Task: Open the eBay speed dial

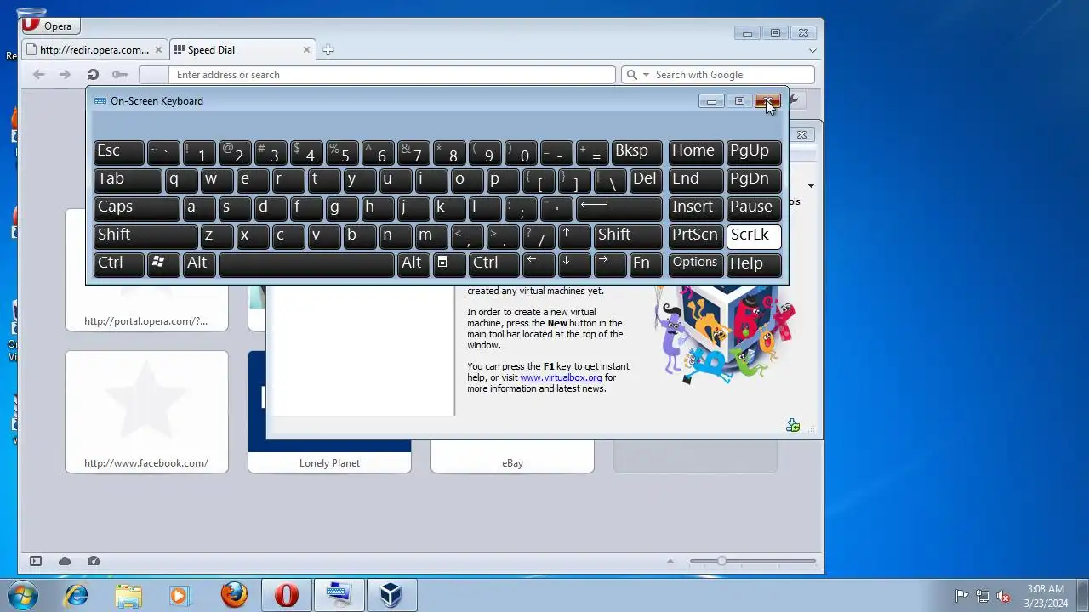Action: click(512, 457)
